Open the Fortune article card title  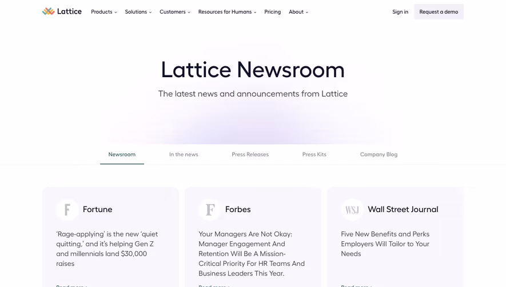[97, 209]
